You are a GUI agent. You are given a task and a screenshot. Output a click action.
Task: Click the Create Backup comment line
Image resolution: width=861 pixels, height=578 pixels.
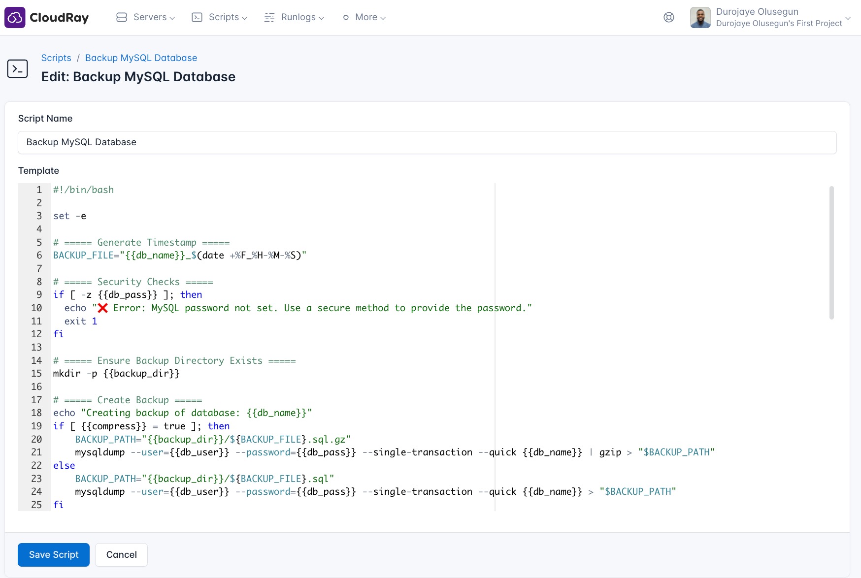point(128,400)
